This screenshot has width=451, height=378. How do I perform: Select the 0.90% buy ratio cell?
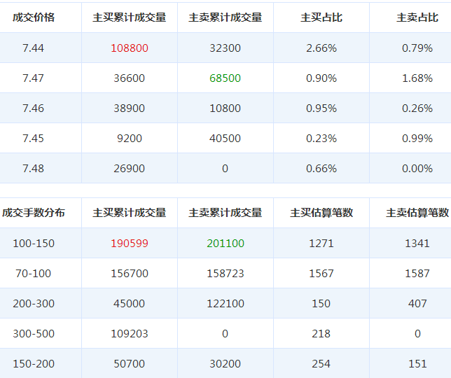(321, 78)
